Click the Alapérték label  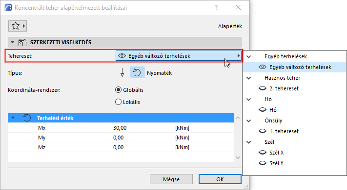(x=230, y=26)
